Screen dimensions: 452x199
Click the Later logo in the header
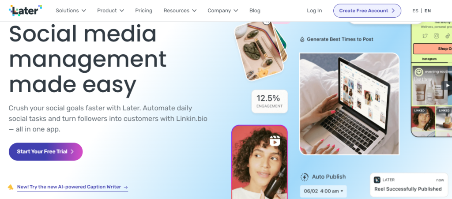tap(25, 10)
